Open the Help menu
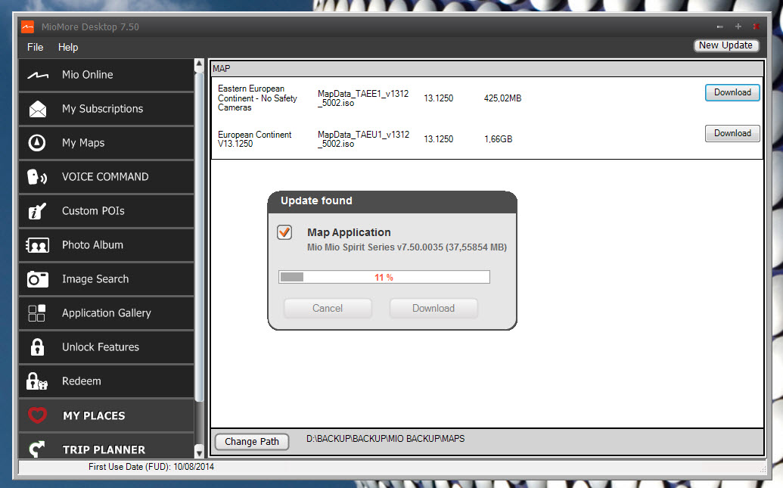Viewport: 783px width, 488px height. coord(68,47)
